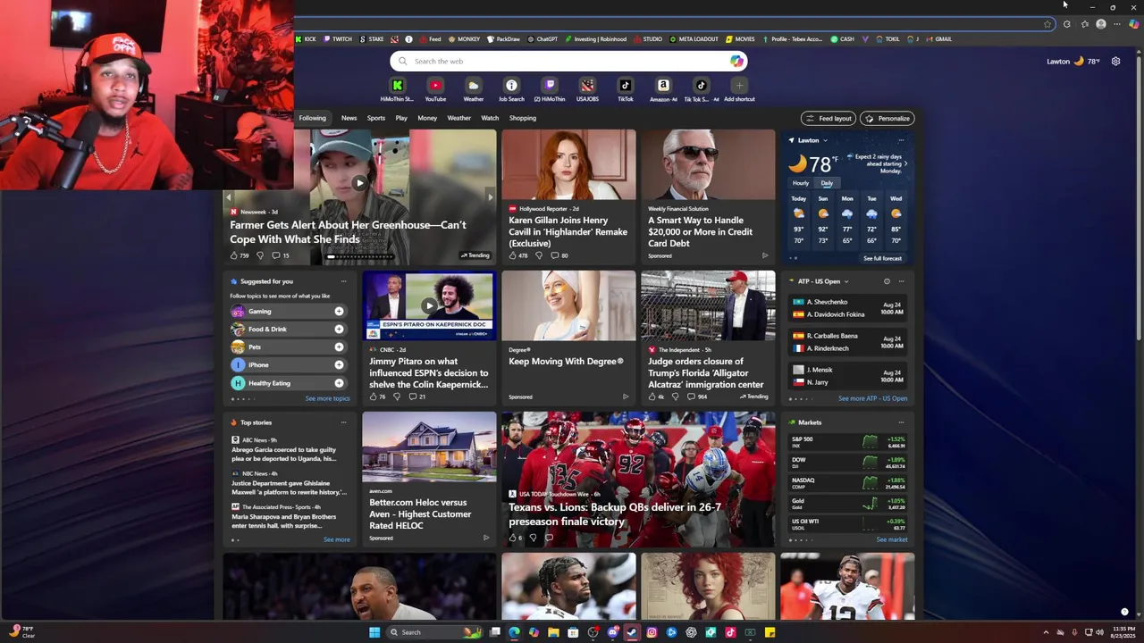Open Markets card options menu
1144x643 pixels.
point(901,422)
